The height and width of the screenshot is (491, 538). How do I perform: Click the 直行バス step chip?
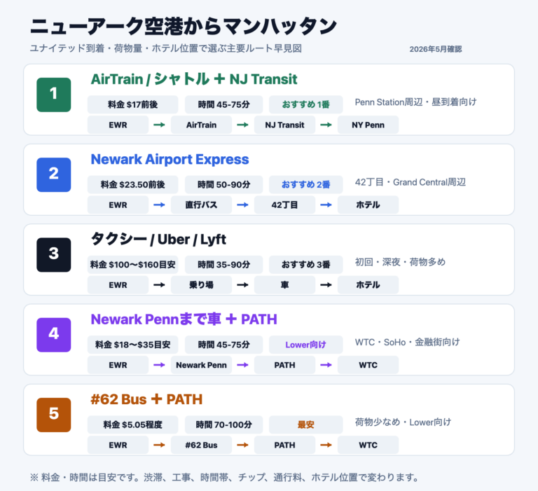[x=202, y=205]
